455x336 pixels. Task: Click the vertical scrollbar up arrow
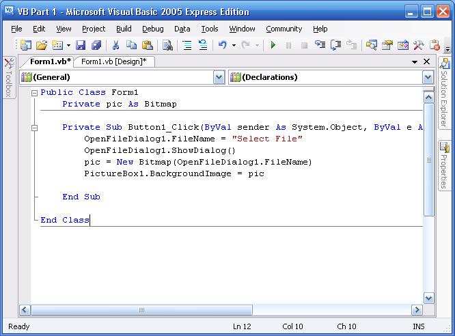pyautogui.click(x=428, y=98)
